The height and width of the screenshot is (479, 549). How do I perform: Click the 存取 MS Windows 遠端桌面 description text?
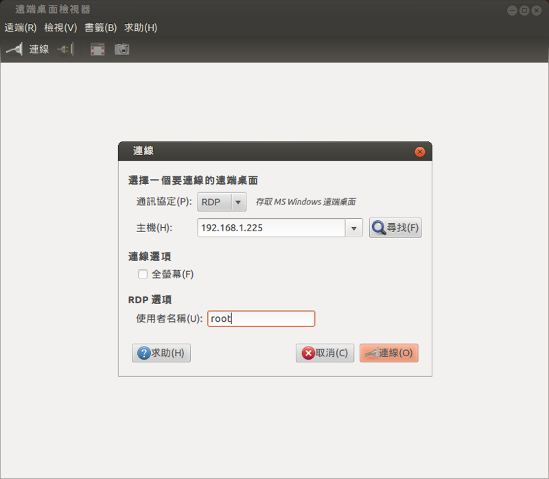pyautogui.click(x=305, y=202)
